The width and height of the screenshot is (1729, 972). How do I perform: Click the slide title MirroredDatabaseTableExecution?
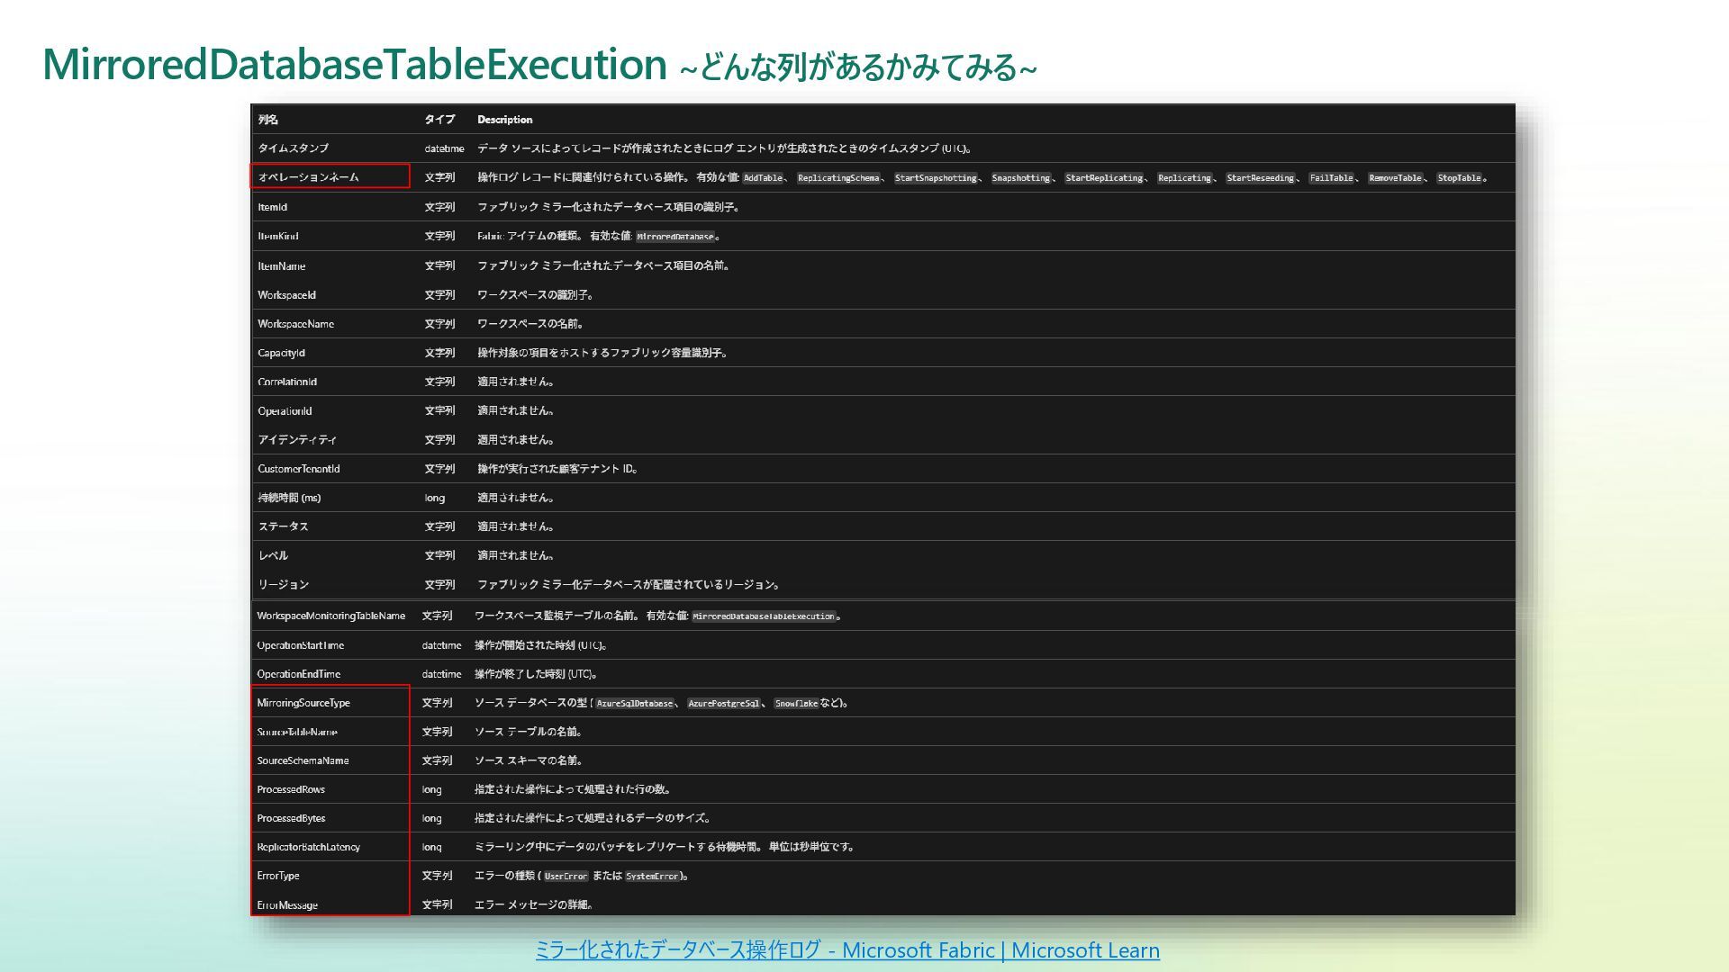354,65
